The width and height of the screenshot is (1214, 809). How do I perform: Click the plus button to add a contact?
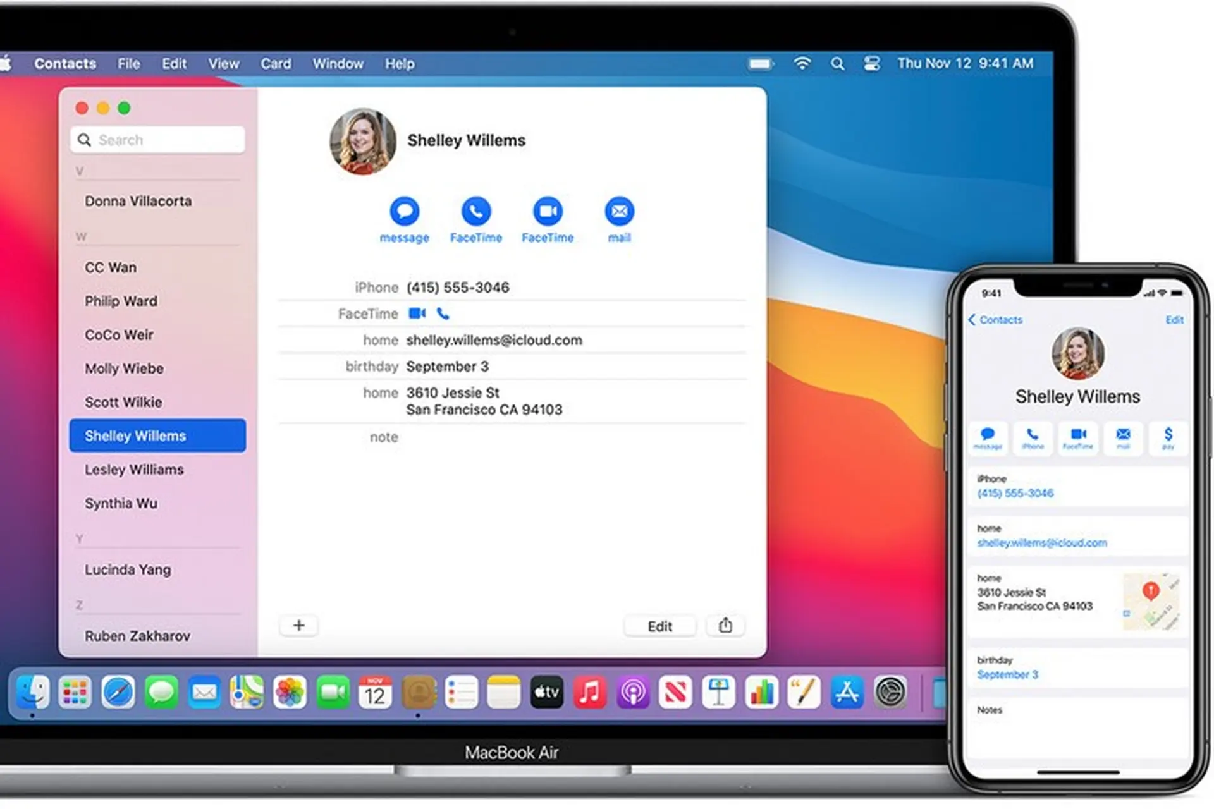pyautogui.click(x=299, y=626)
